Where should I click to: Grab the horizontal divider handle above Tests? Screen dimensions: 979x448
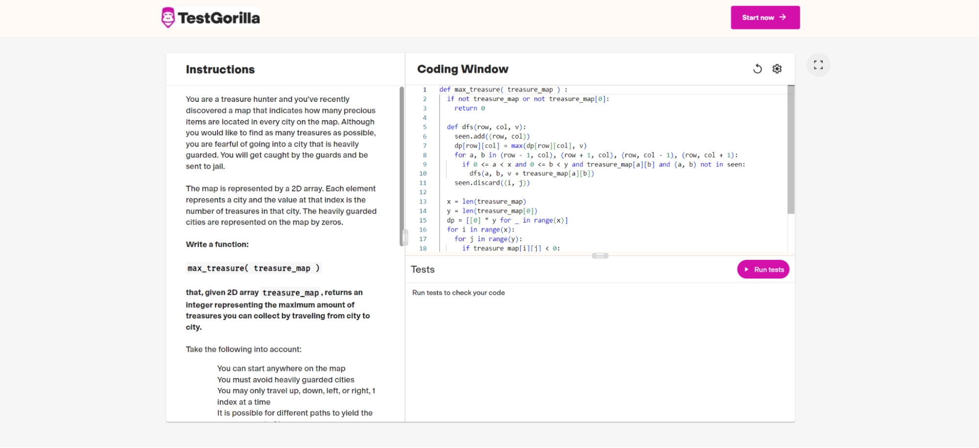click(x=600, y=256)
